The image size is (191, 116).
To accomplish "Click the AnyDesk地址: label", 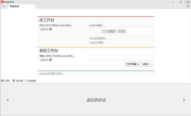I will [x=96, y=26].
